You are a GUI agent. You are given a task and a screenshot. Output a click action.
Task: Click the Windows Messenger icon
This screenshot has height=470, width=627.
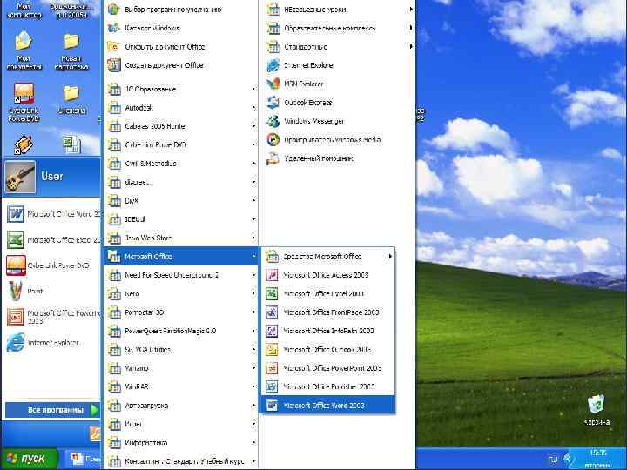coord(273,121)
